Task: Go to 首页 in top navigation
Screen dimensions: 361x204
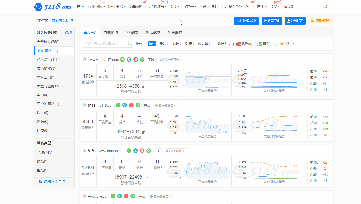Action: pos(80,7)
